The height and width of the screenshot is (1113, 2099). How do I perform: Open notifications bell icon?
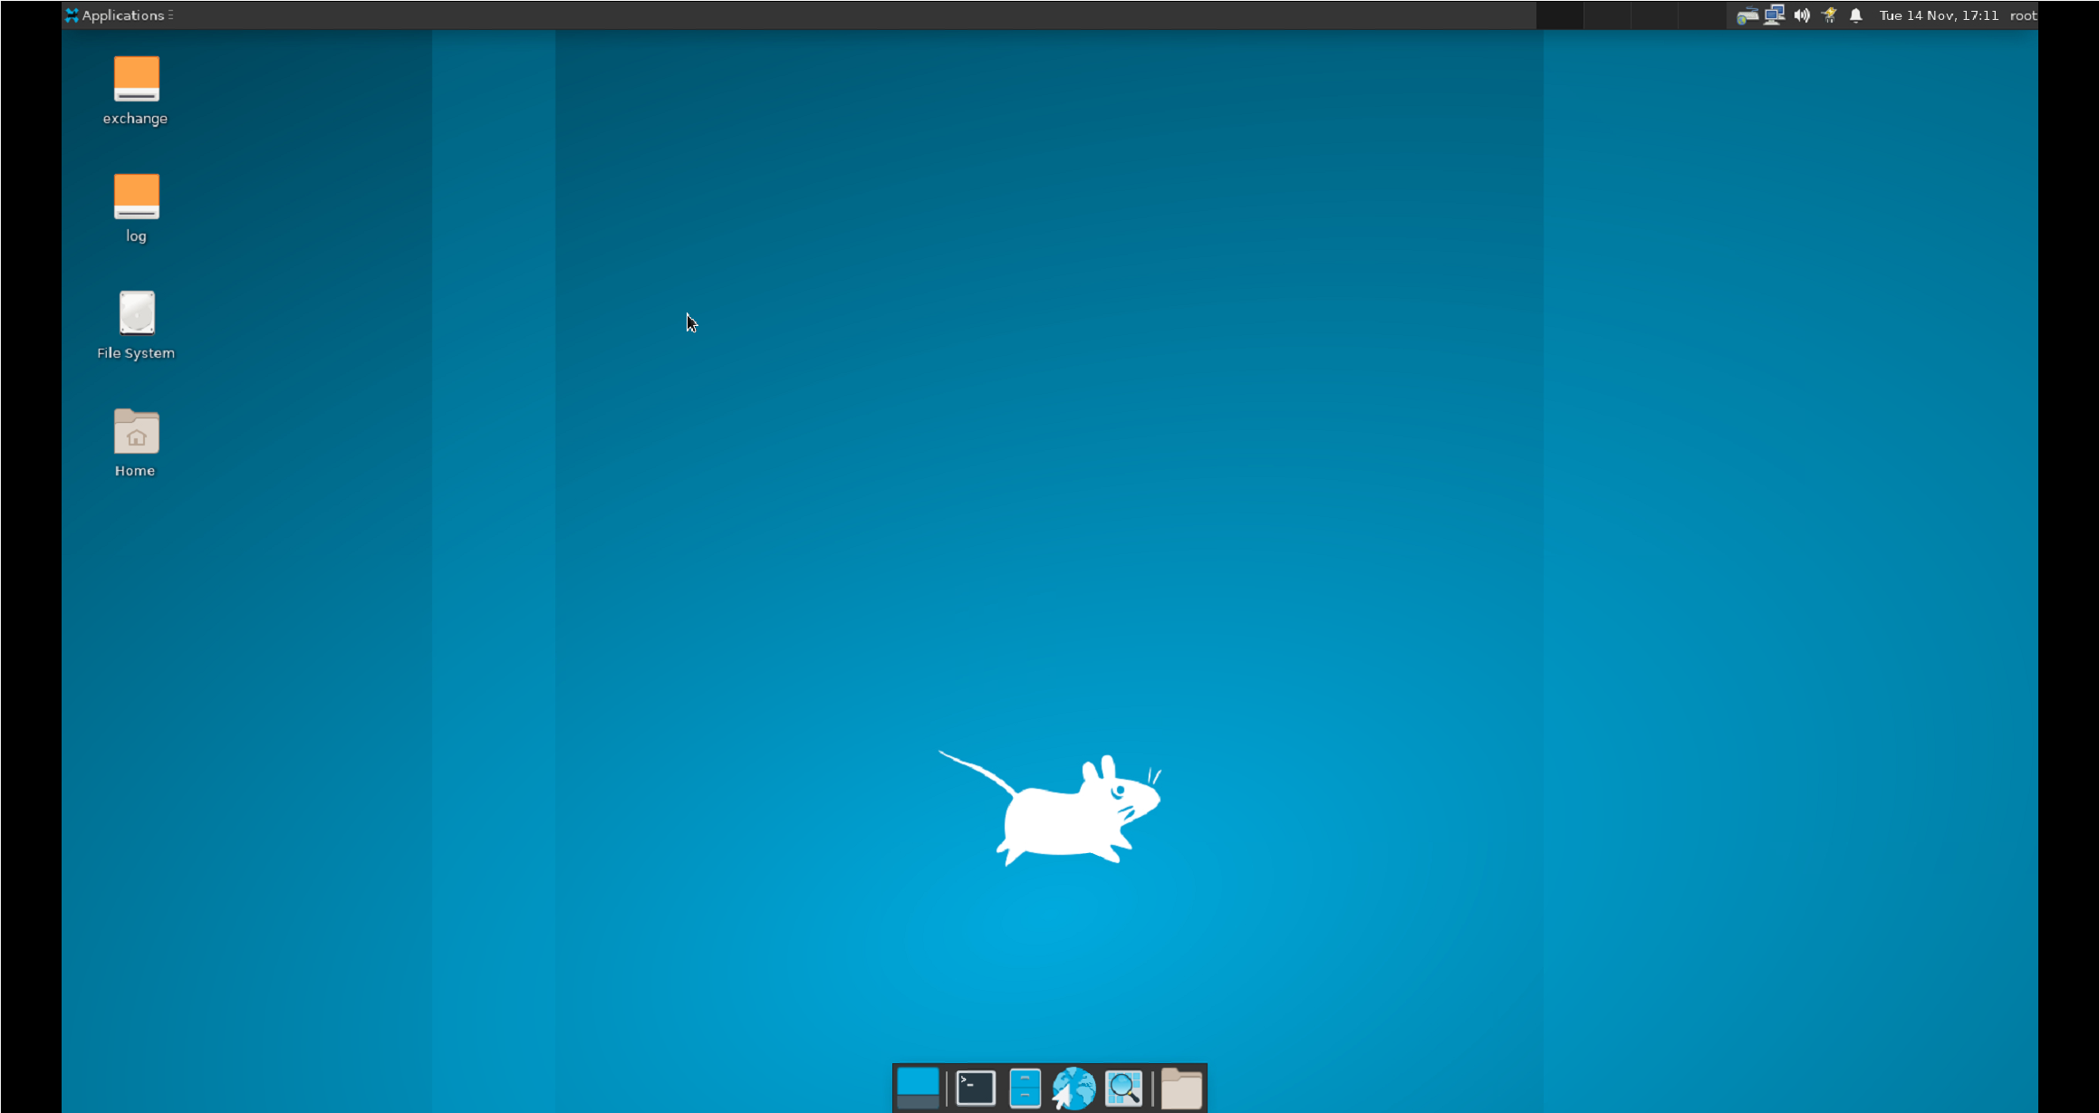coord(1855,15)
